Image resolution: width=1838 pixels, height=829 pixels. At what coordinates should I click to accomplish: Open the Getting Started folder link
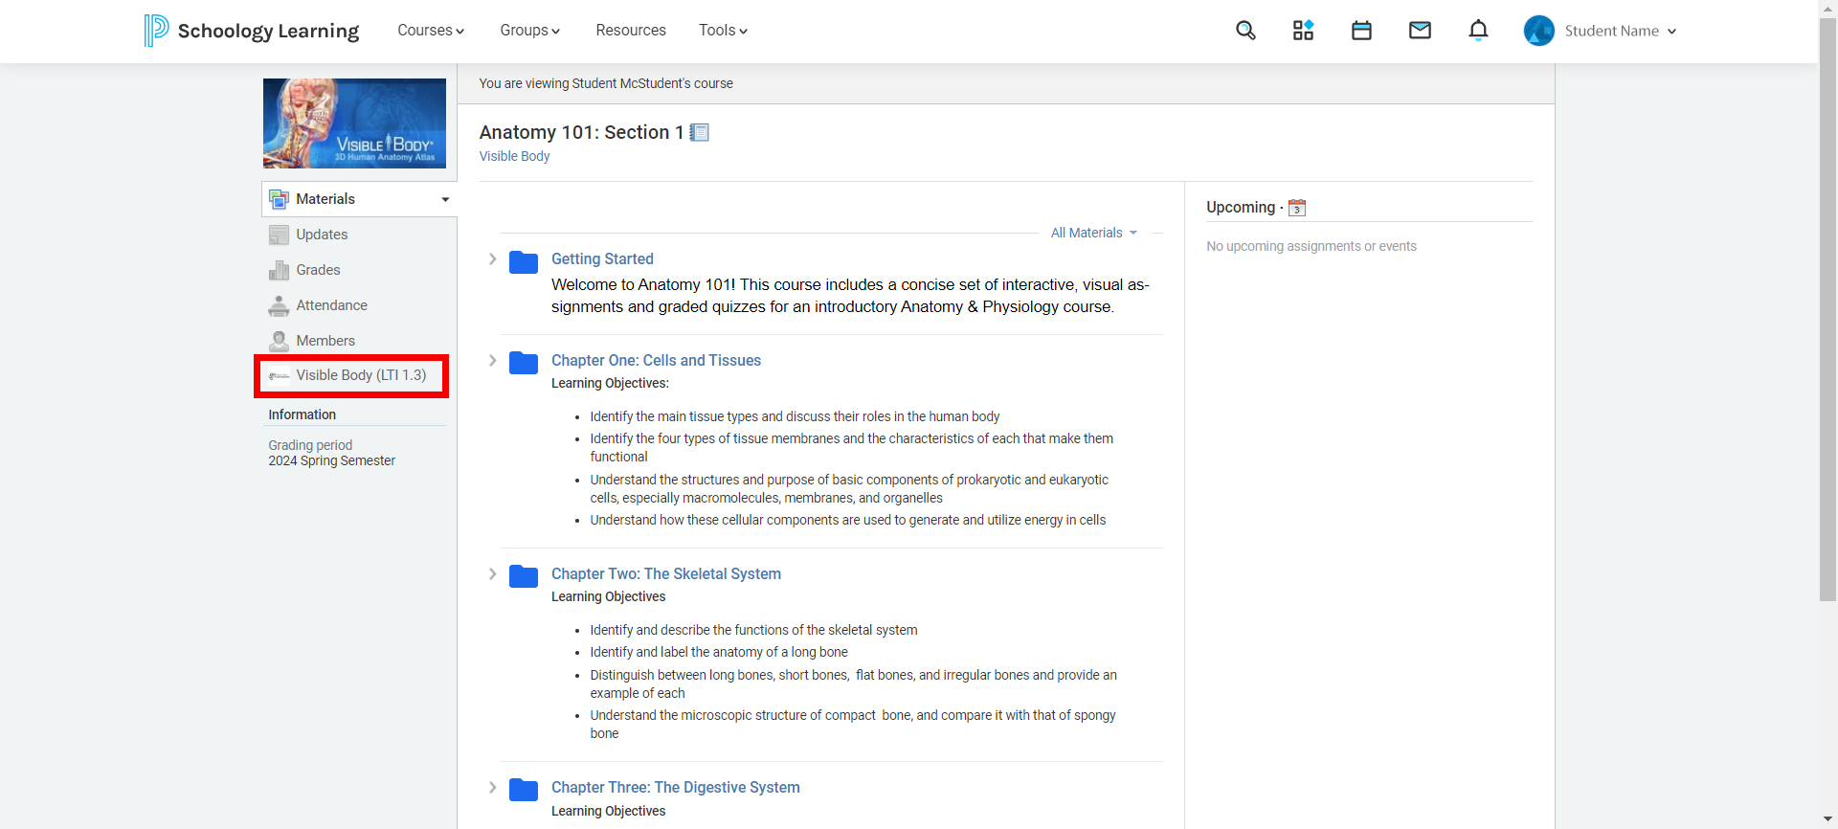click(x=602, y=258)
